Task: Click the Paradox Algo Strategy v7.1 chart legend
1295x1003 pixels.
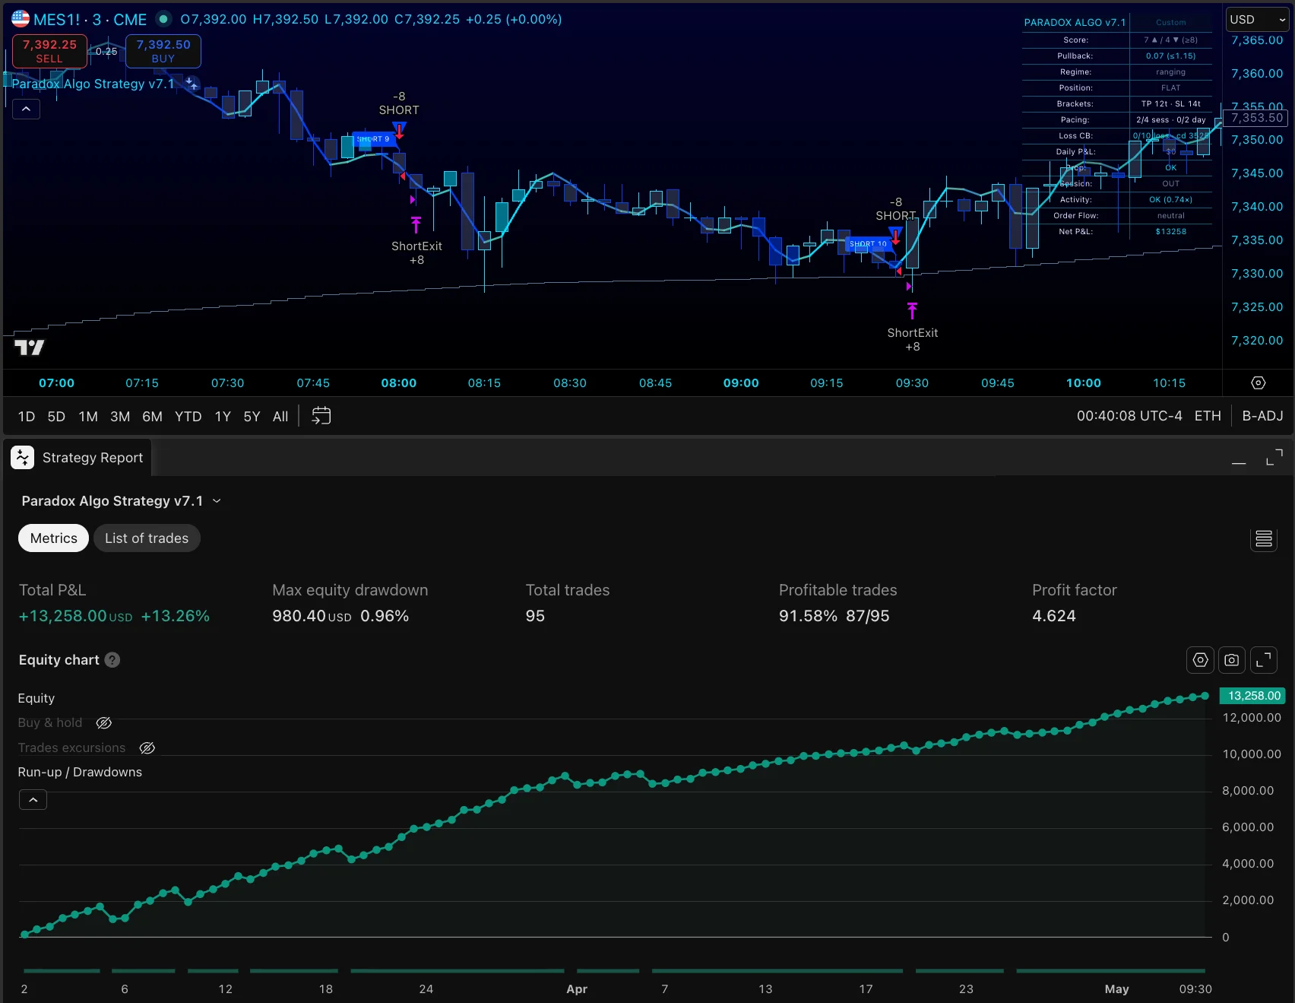Action: pyautogui.click(x=93, y=84)
